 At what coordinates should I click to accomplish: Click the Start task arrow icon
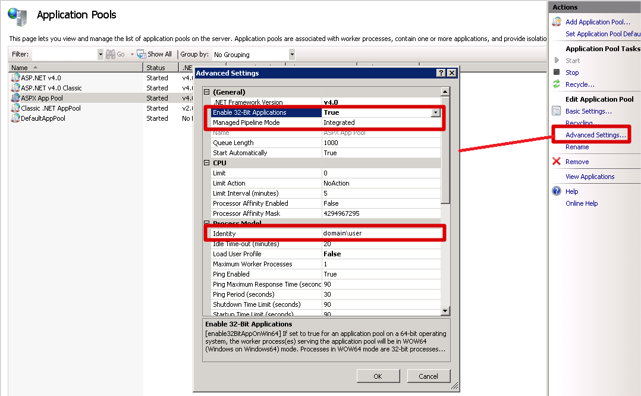557,61
